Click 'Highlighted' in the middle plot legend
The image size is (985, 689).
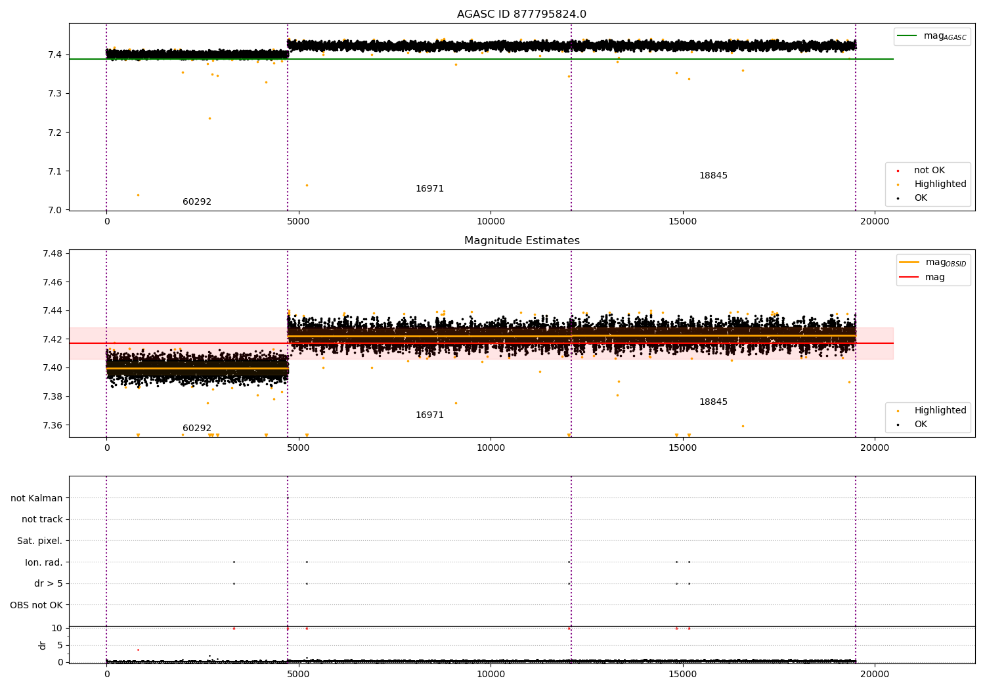[940, 411]
